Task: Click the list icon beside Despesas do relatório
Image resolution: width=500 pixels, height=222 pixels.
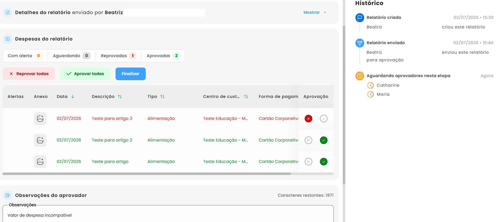Action: point(8,39)
